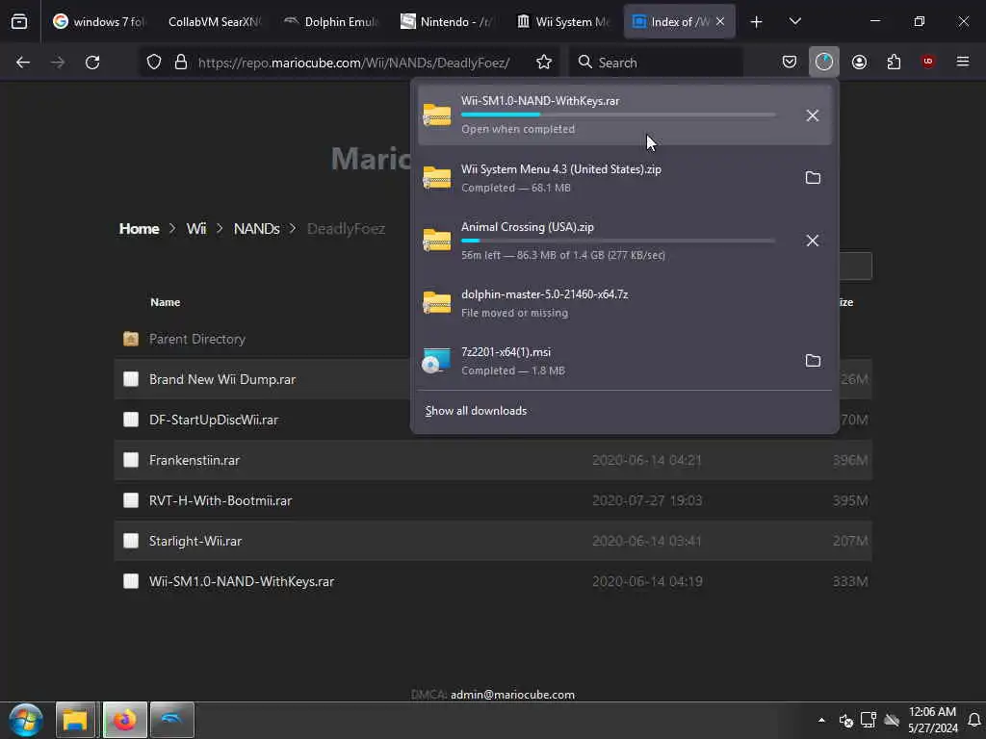Select Brand New Wii Dump.rar checkbox
This screenshot has height=739, width=986.
tap(131, 379)
